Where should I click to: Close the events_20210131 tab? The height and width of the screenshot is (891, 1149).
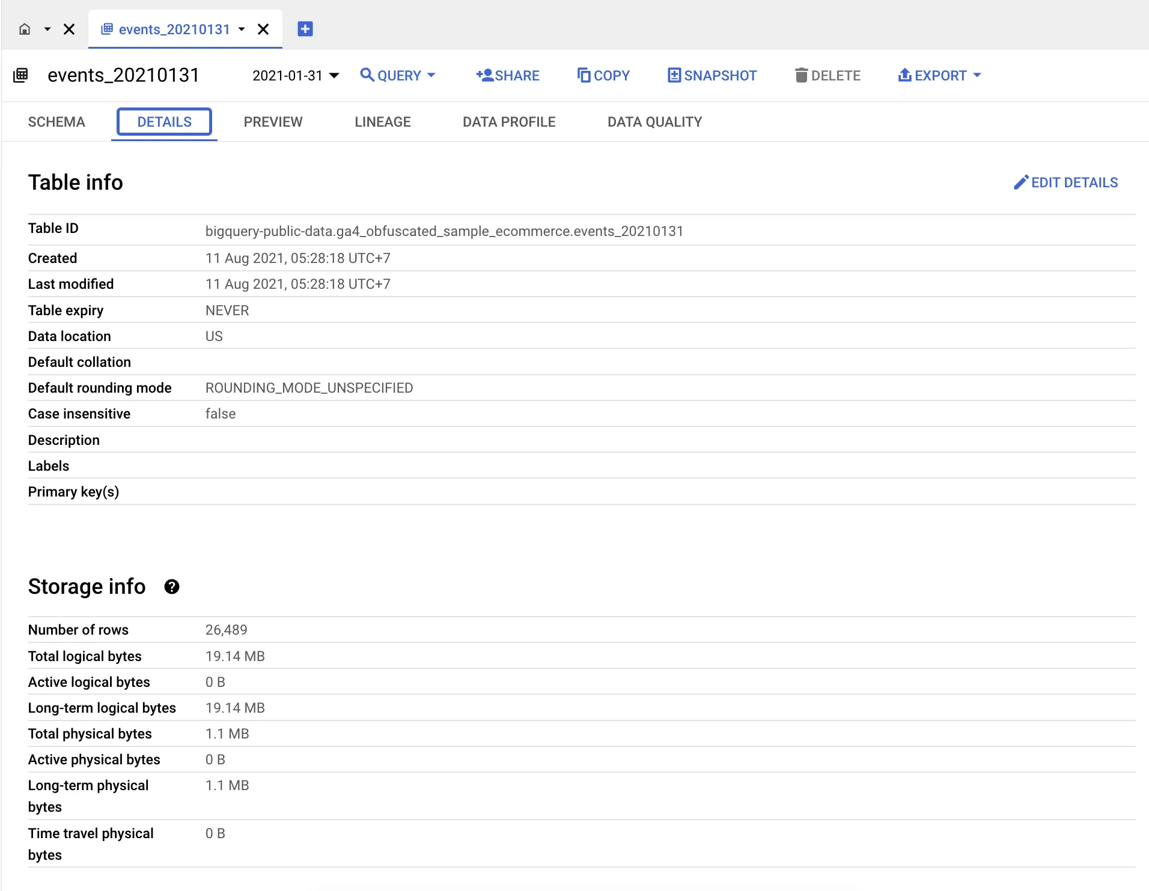[x=264, y=29]
